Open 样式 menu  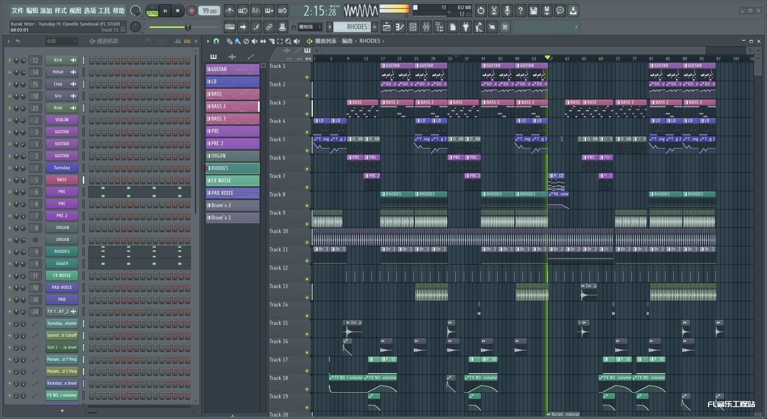[x=61, y=11]
